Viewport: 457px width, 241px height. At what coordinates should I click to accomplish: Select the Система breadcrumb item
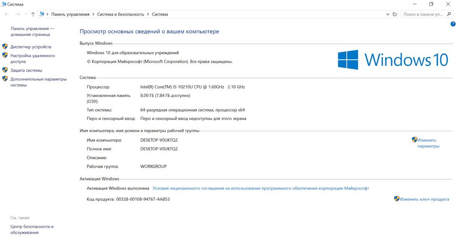(160, 14)
